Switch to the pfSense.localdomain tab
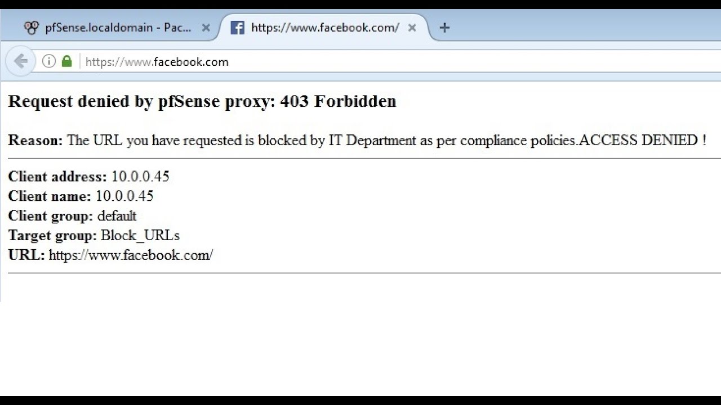The width and height of the screenshot is (721, 405). (118, 28)
